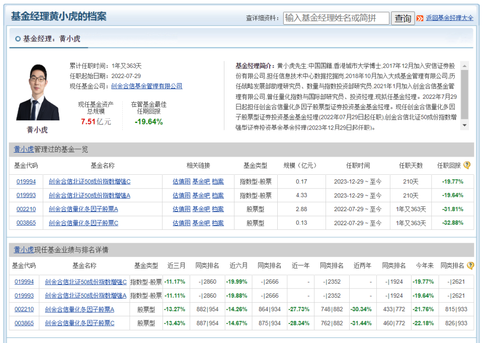The height and width of the screenshot is (343, 483).
Task: Click the 查询 button
Action: click(403, 18)
